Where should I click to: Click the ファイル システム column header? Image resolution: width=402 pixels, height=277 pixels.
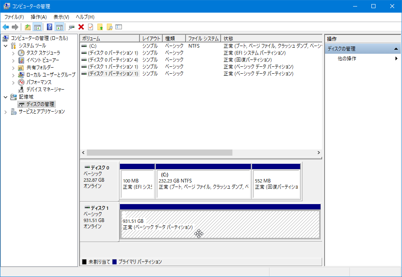(x=203, y=39)
